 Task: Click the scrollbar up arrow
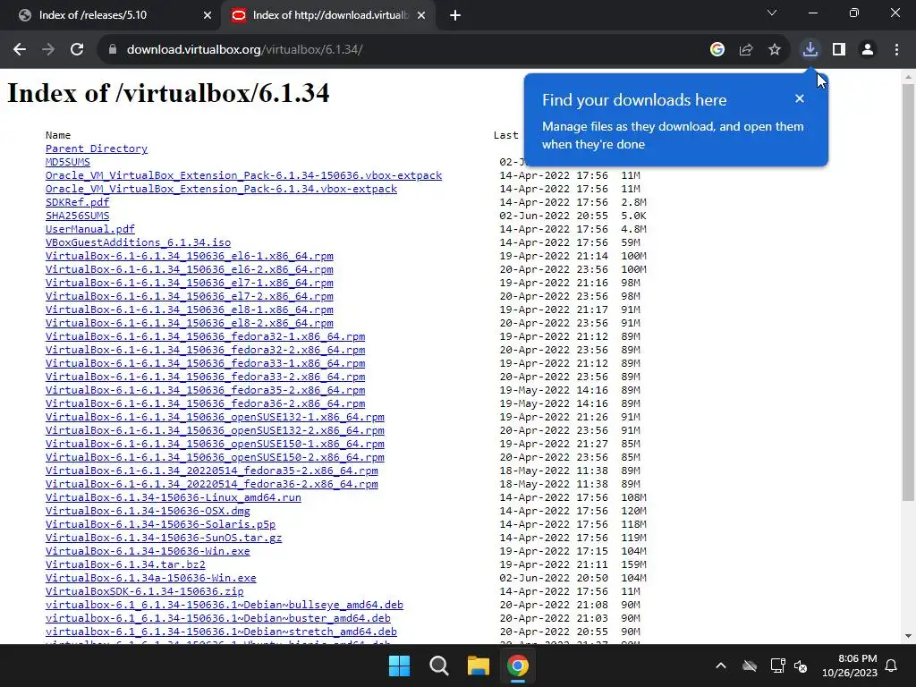[909, 77]
